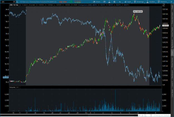Click the Hi: 130'130 price bubble
Image resolution: width=174 pixels, height=117 pixels.
pos(138,12)
